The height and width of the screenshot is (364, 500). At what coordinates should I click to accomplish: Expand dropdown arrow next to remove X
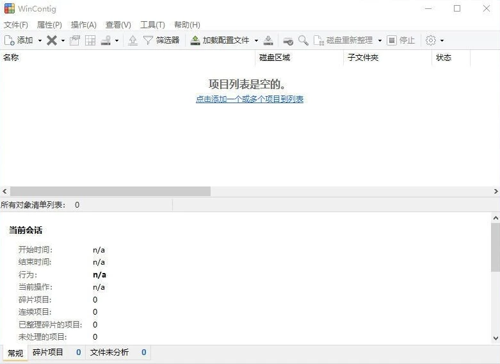coord(63,40)
